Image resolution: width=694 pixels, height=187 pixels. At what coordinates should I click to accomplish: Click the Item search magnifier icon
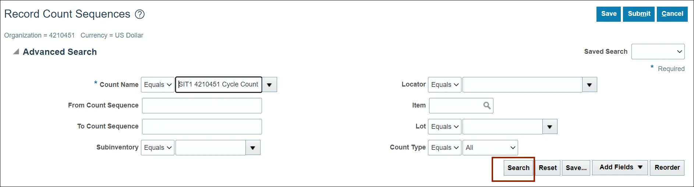pos(487,106)
